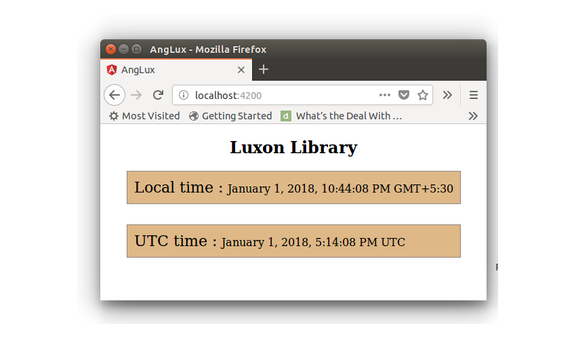The width and height of the screenshot is (576, 339).
Task: Open the Getting Started bookmark
Action: coord(230,116)
